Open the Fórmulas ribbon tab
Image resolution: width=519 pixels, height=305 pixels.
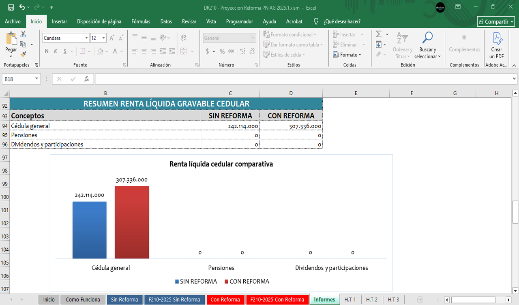click(141, 21)
